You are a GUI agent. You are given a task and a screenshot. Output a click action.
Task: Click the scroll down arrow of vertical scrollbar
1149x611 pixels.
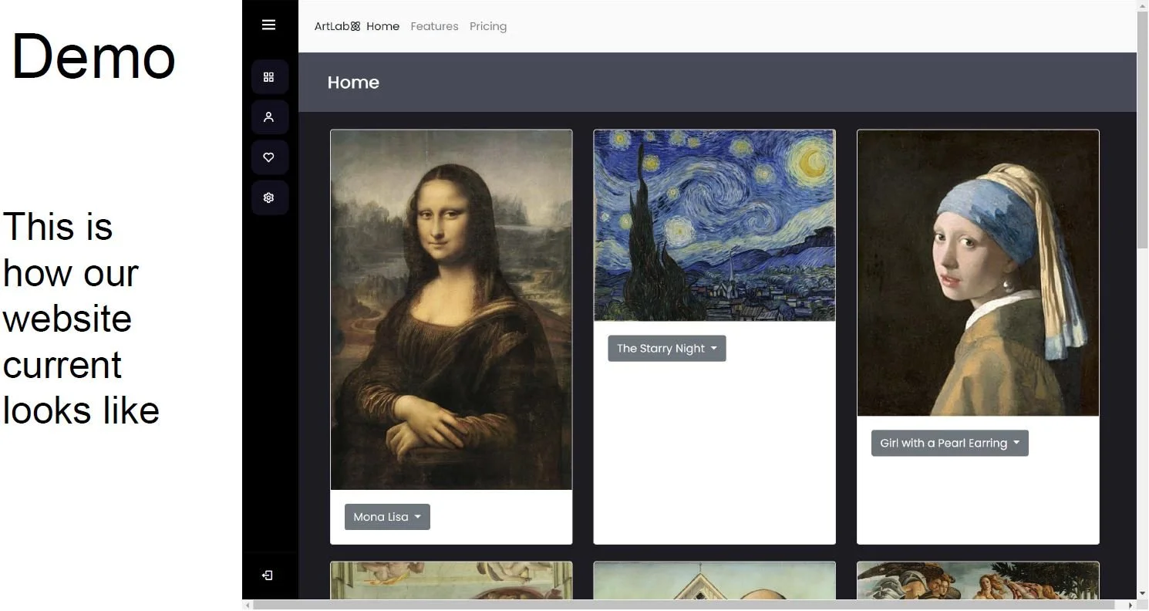click(1143, 594)
